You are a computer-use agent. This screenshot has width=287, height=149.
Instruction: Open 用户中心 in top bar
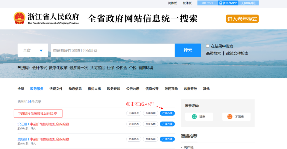(208, 3)
